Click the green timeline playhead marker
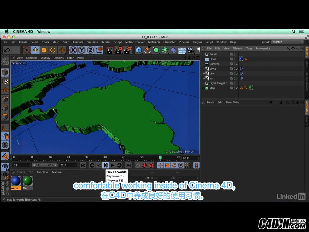Viewport: 309px width, 232px height. click(160, 157)
